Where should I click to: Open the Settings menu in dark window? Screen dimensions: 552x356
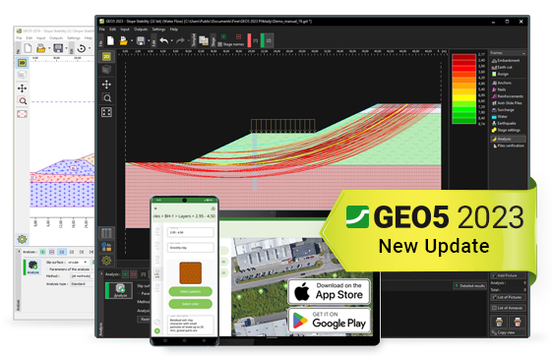tap(158, 30)
